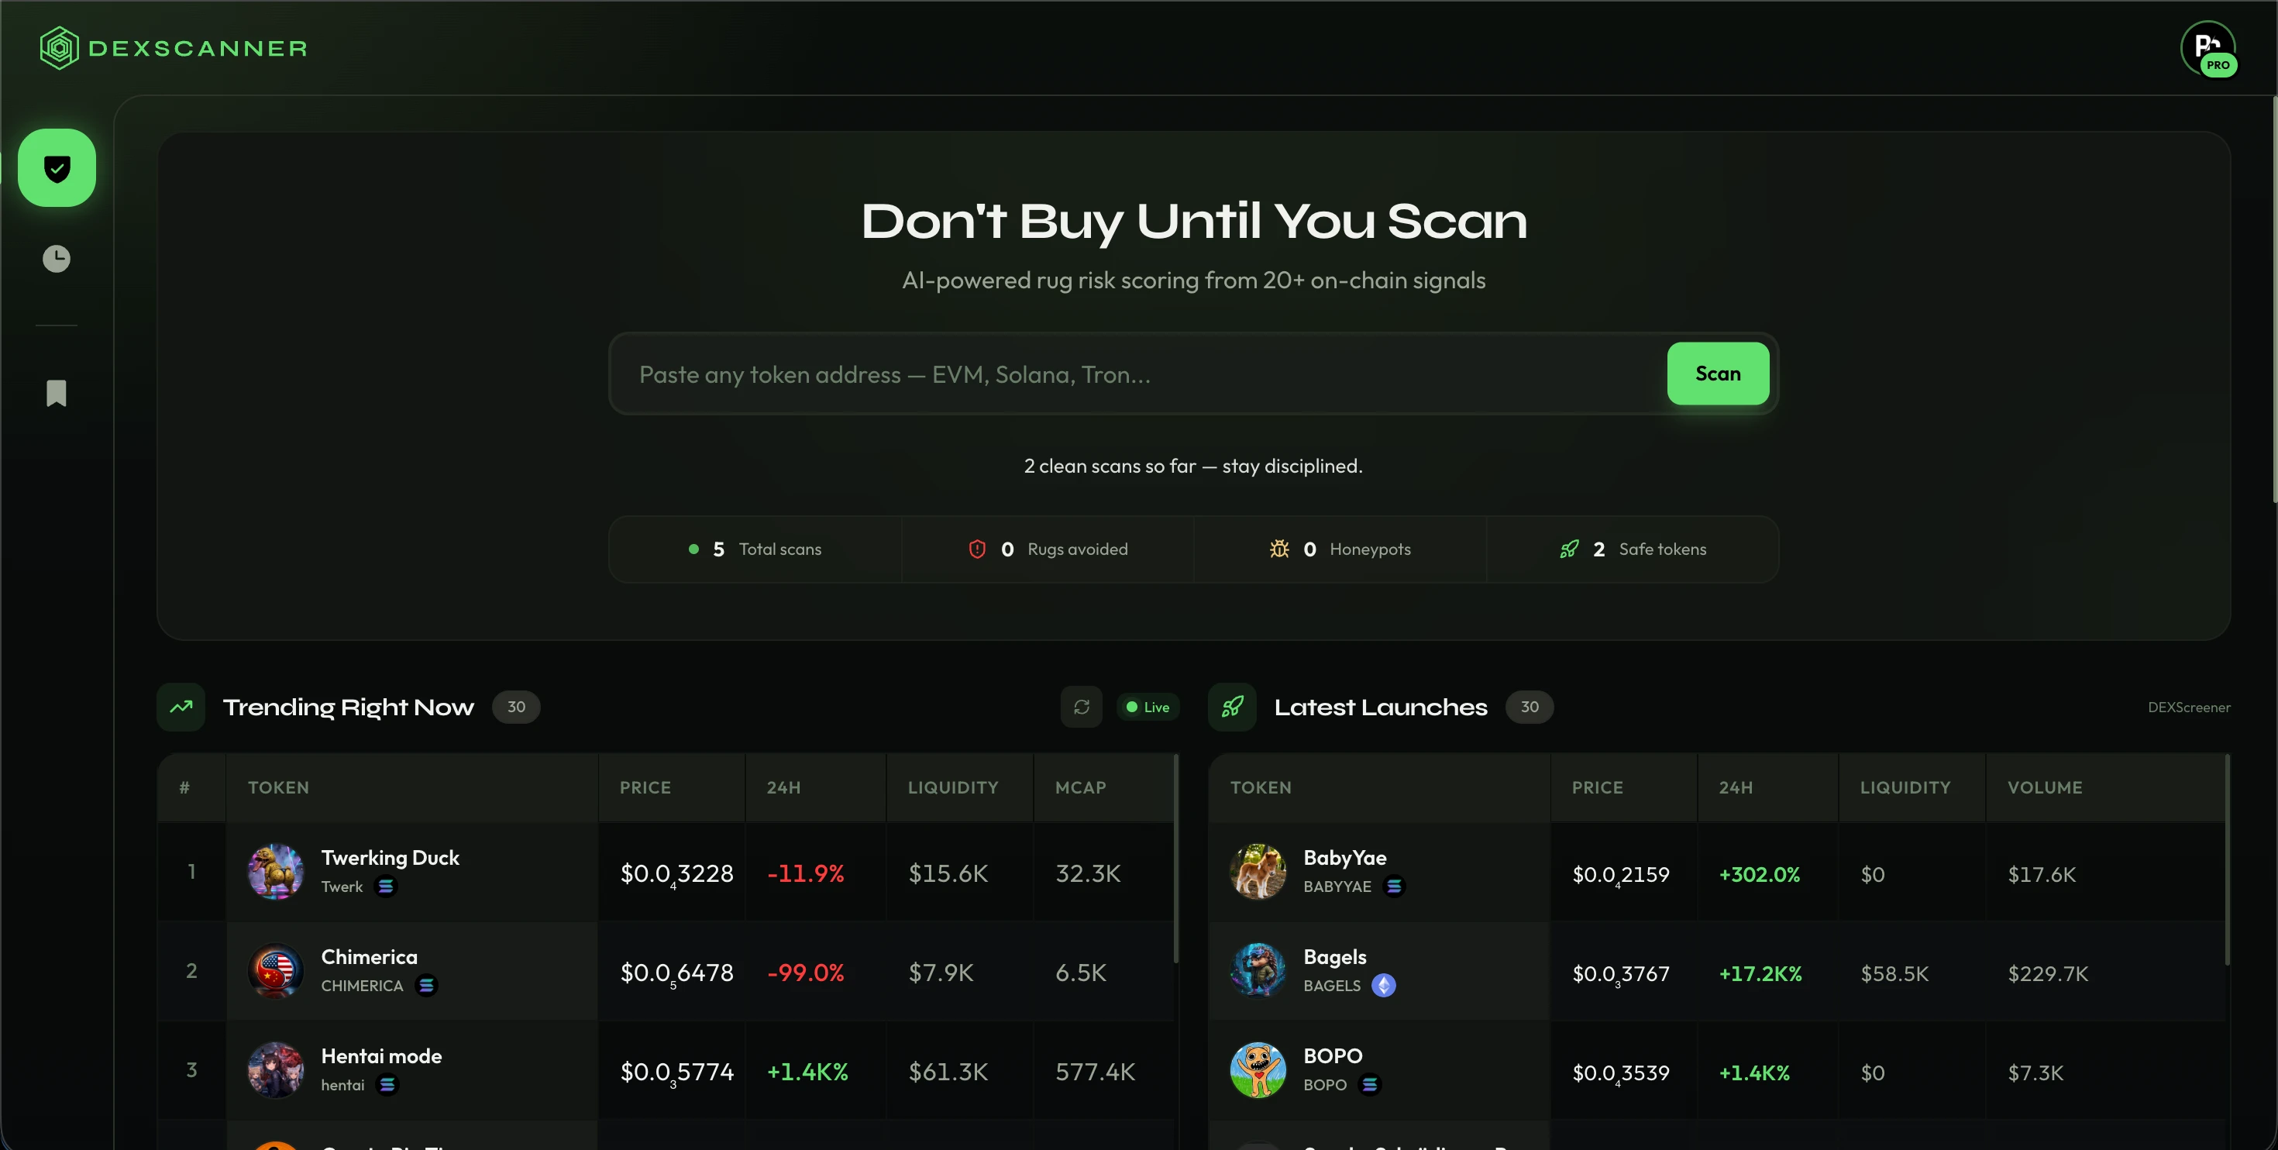The height and width of the screenshot is (1150, 2278).
Task: Click the Honeypots bug icon
Action: pos(1279,549)
